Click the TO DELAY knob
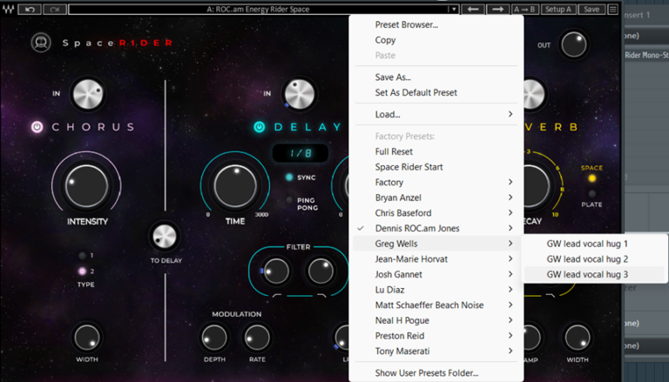This screenshot has width=669, height=382. pyautogui.click(x=165, y=237)
